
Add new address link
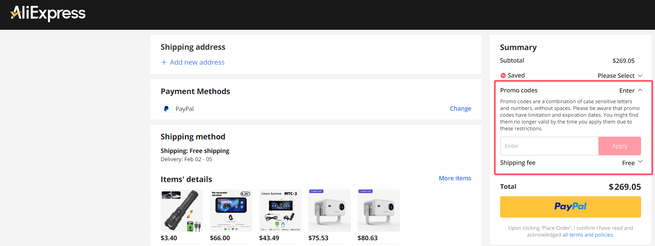pos(197,62)
